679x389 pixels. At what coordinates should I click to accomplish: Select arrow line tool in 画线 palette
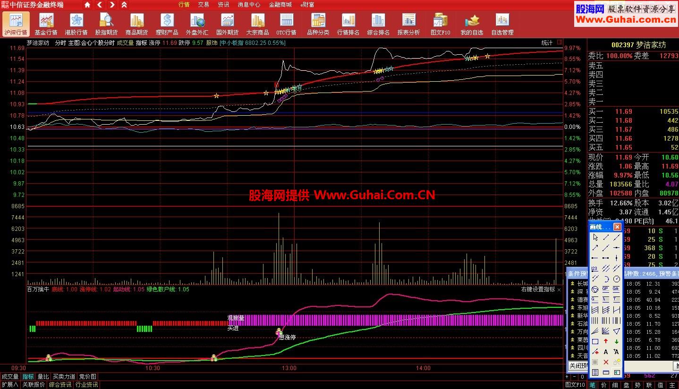(x=595, y=247)
